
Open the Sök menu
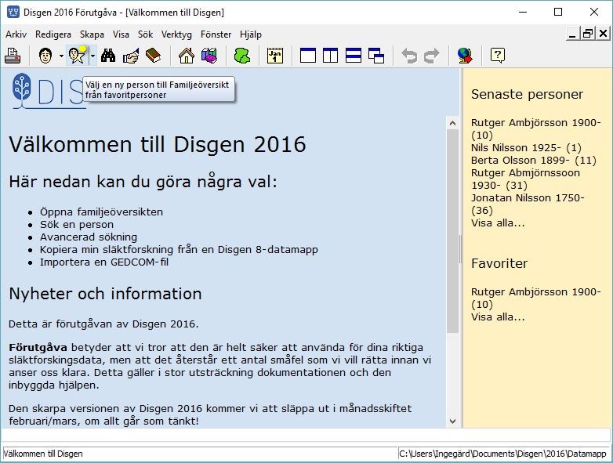point(146,34)
